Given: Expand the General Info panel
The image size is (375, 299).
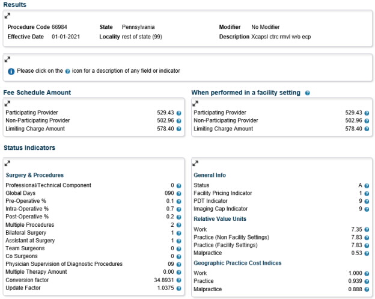Looking at the screenshot, I should pyautogui.click(x=195, y=163).
